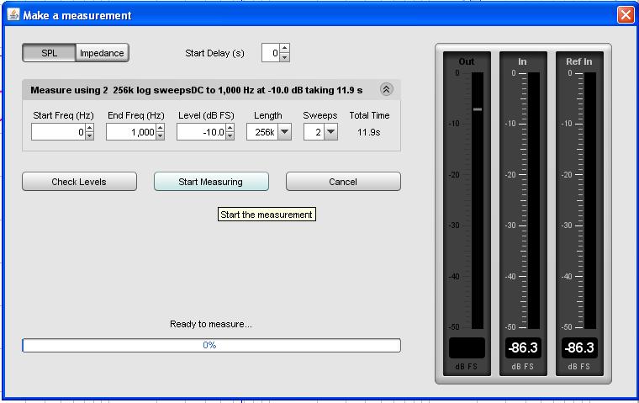Image resolution: width=639 pixels, height=403 pixels.
Task: Click the Java icon in title bar
Action: (x=13, y=14)
